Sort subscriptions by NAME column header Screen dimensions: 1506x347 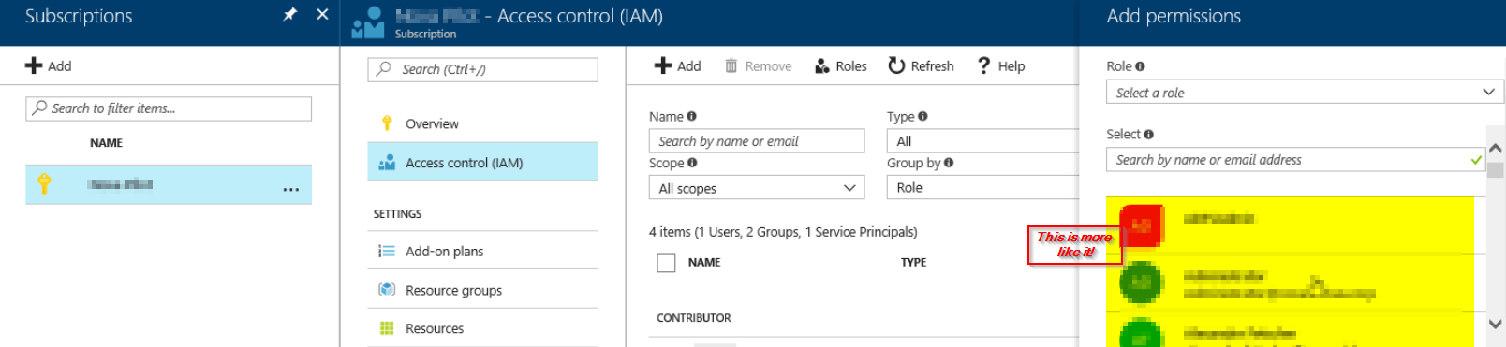[106, 143]
